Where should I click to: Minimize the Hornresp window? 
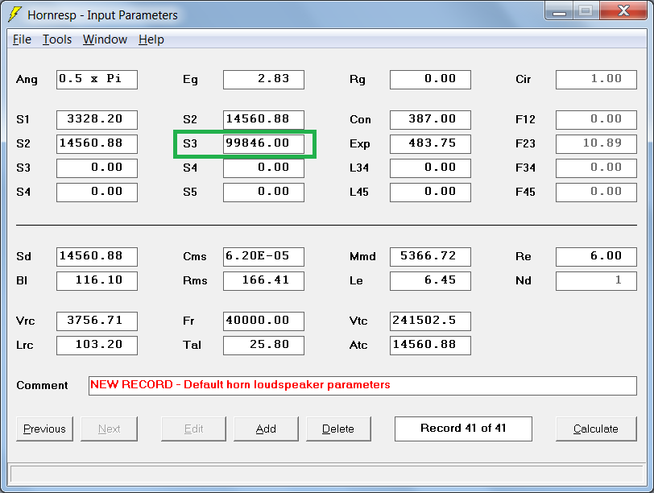click(559, 11)
